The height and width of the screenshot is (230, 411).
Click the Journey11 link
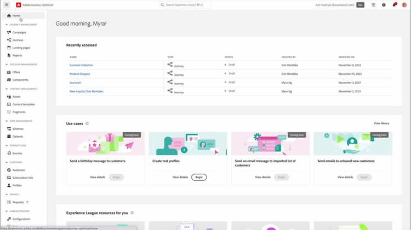coord(75,82)
